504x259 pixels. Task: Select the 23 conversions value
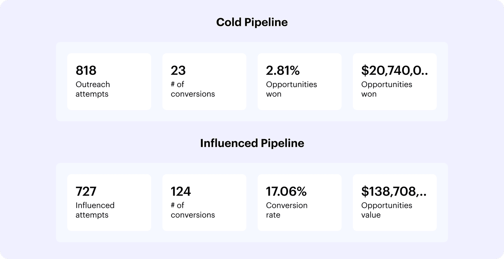tap(178, 71)
